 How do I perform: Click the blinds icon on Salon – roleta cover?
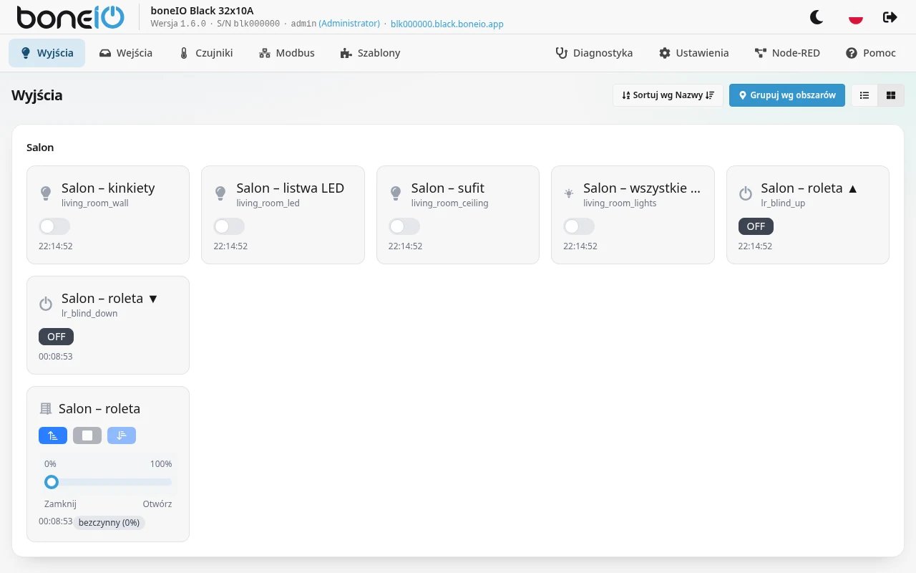(x=46, y=409)
